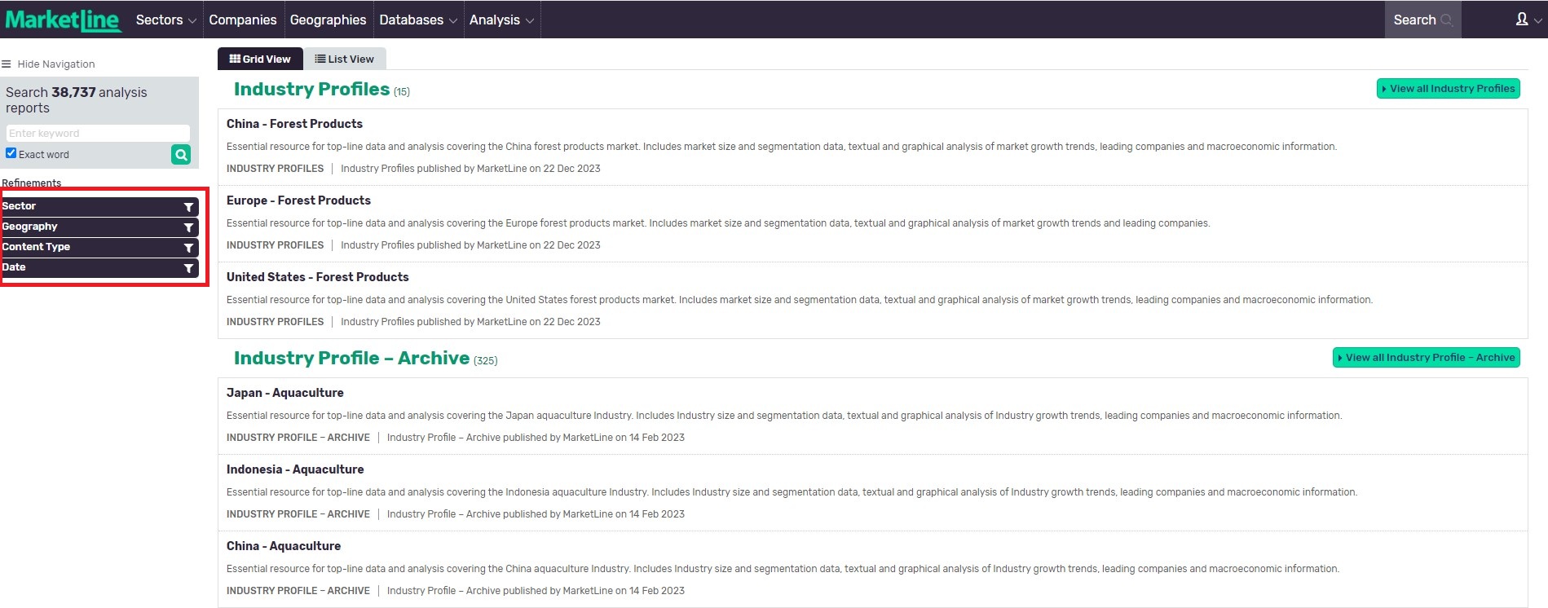Click View all Industry Profiles button
This screenshot has height=608, width=1548.
click(x=1448, y=89)
